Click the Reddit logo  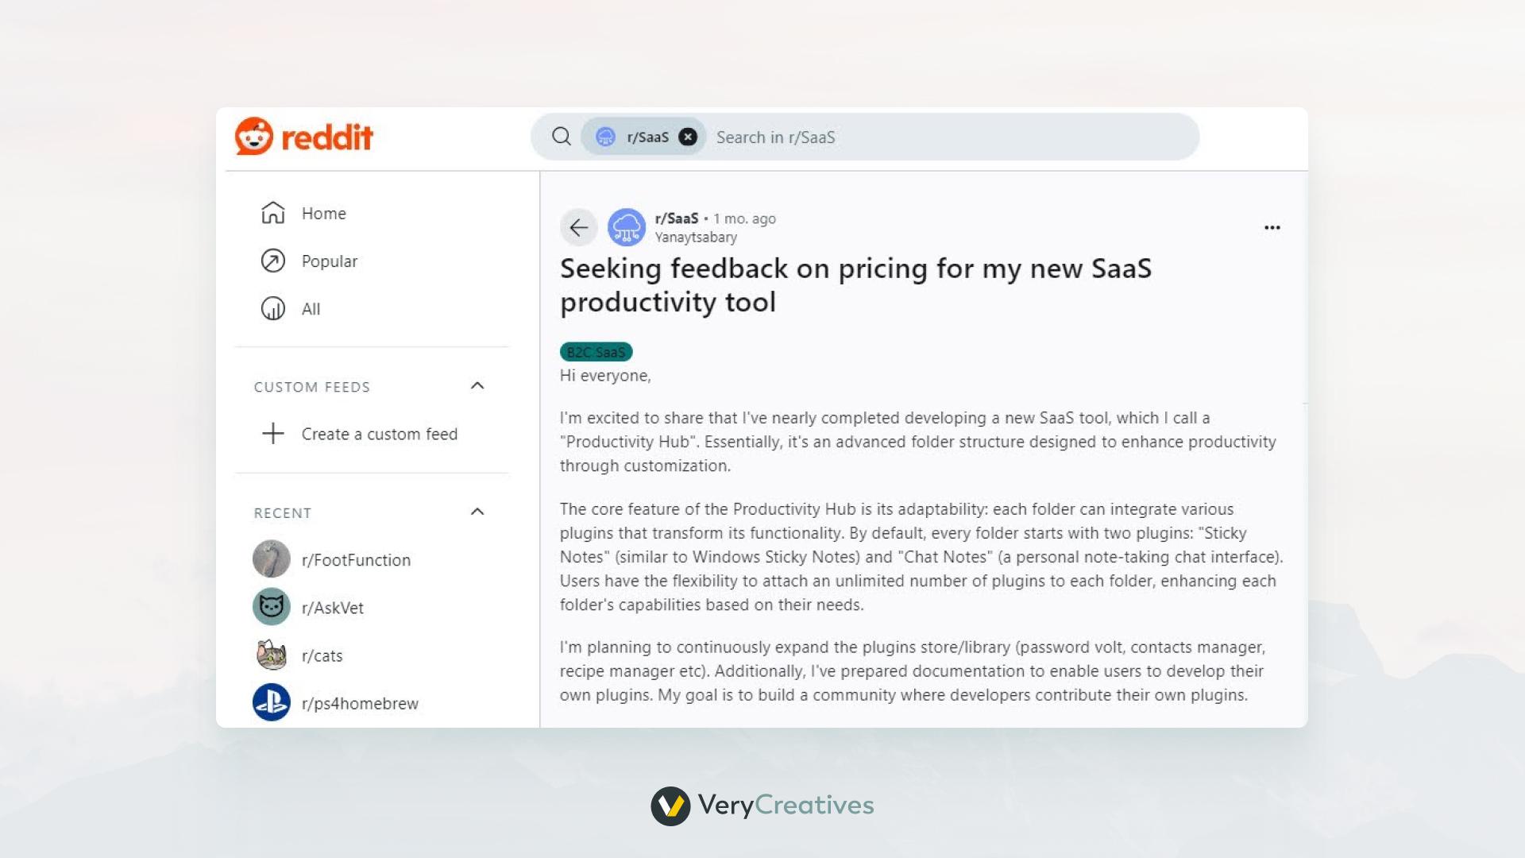[x=304, y=137]
